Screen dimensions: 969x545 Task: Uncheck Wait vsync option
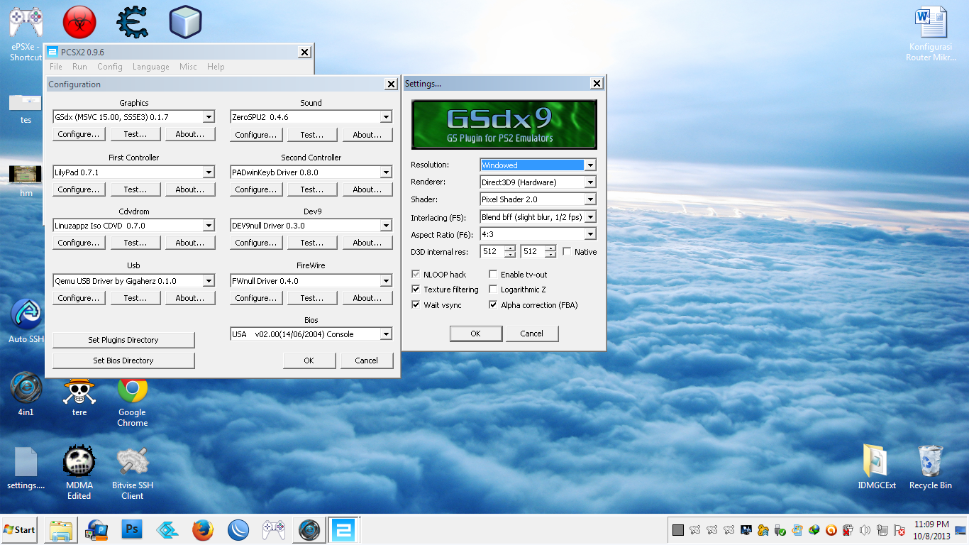[x=416, y=305]
